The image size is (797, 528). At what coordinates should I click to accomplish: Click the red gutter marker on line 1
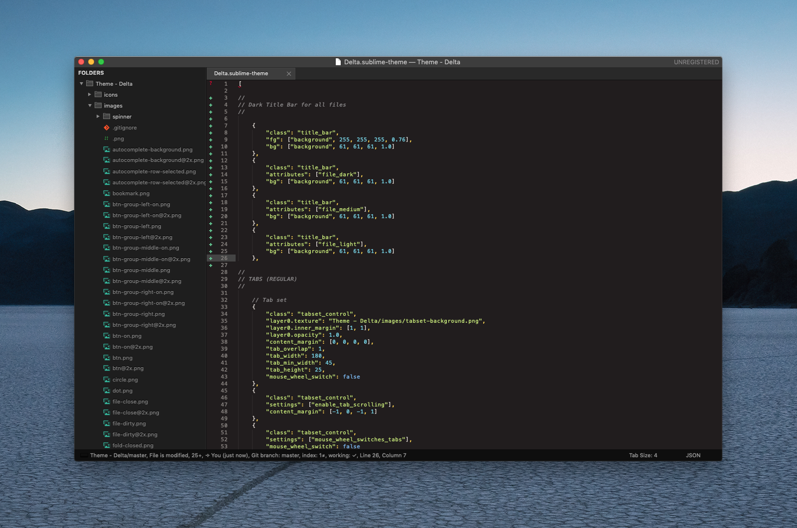[211, 83]
